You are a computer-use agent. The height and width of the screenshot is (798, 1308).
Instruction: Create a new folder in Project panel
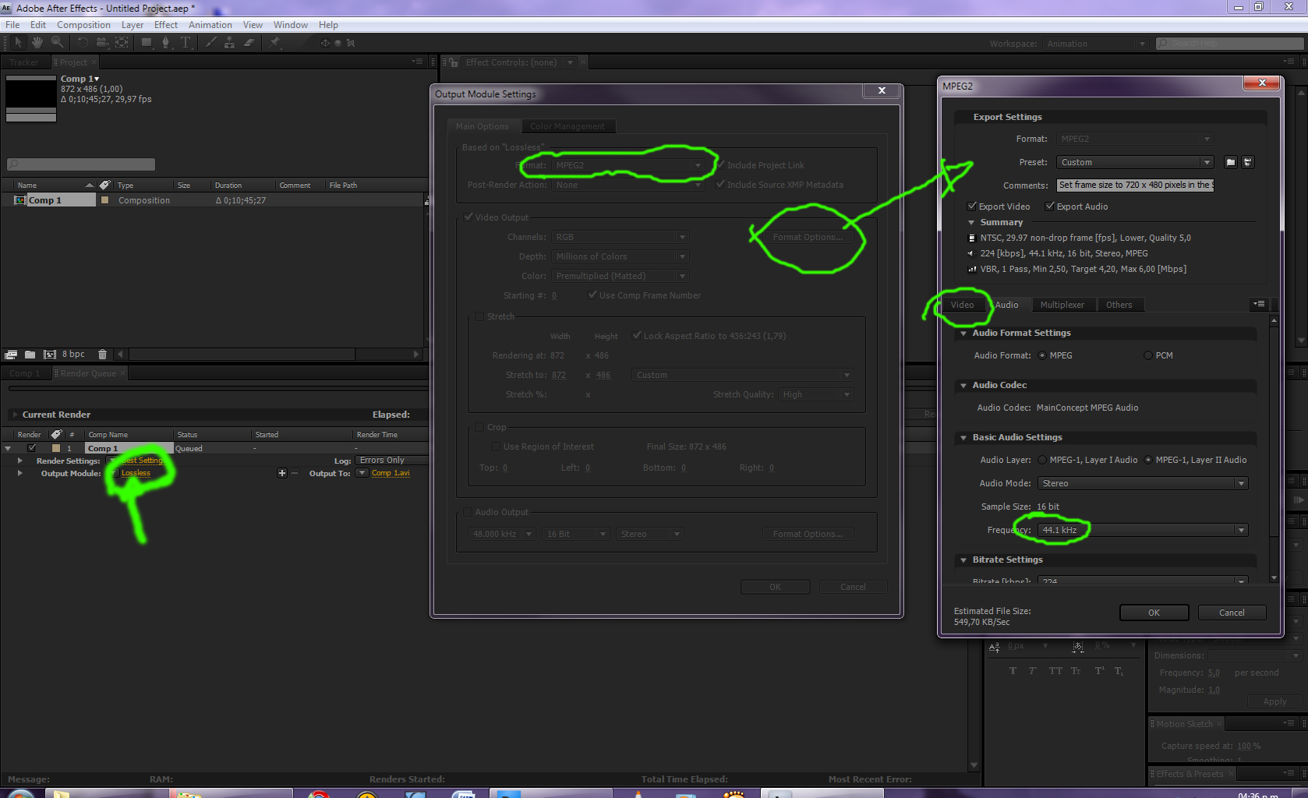pos(30,355)
